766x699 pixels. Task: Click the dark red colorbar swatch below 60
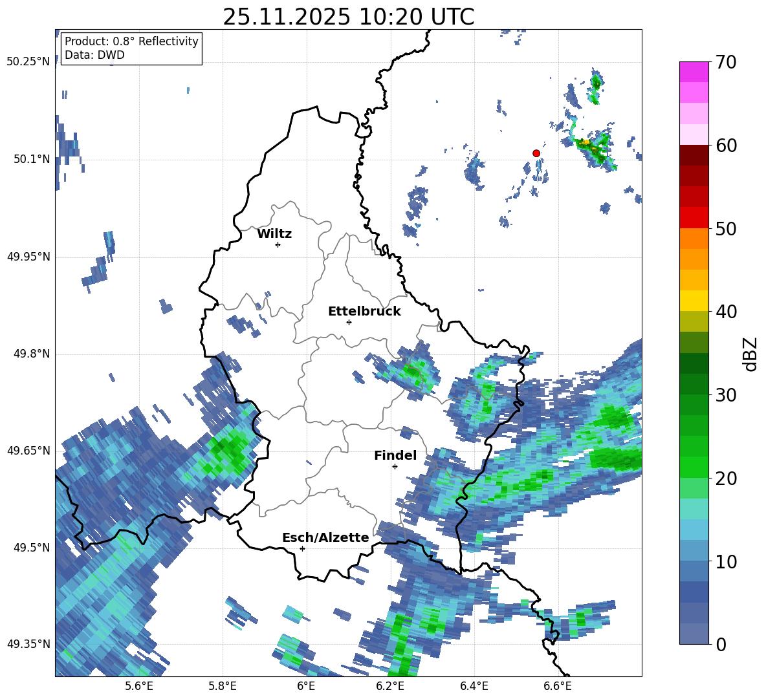coord(694,156)
